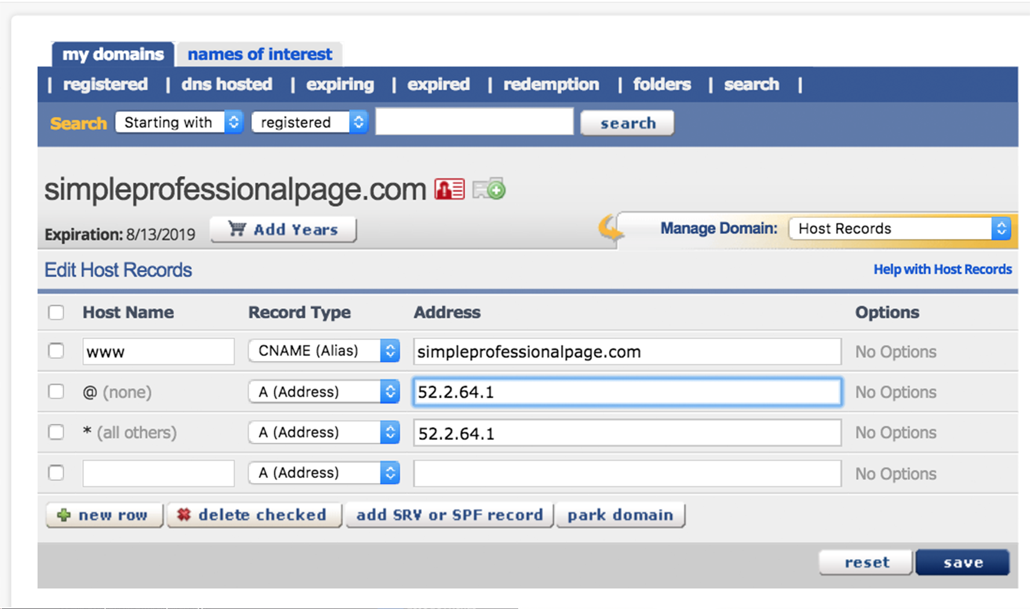Check the box for the @ (none) row
The image size is (1030, 609).
[x=56, y=392]
